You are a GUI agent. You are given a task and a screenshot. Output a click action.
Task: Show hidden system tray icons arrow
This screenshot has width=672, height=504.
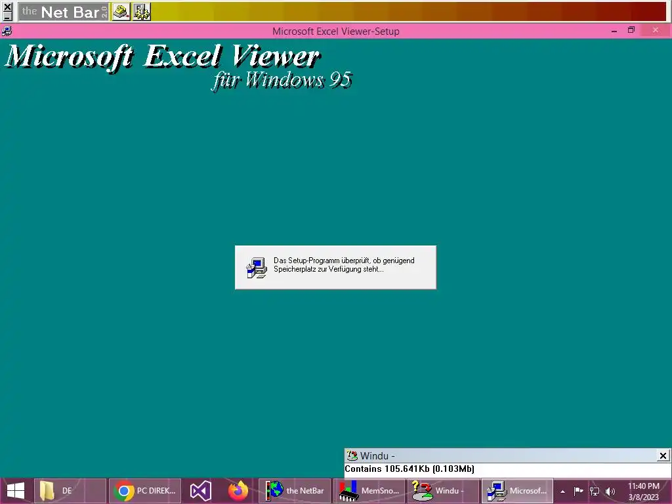click(x=562, y=492)
